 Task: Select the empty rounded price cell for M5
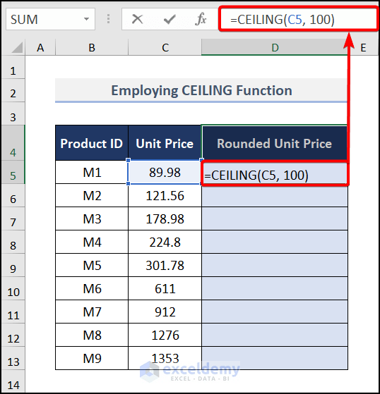tap(275, 265)
